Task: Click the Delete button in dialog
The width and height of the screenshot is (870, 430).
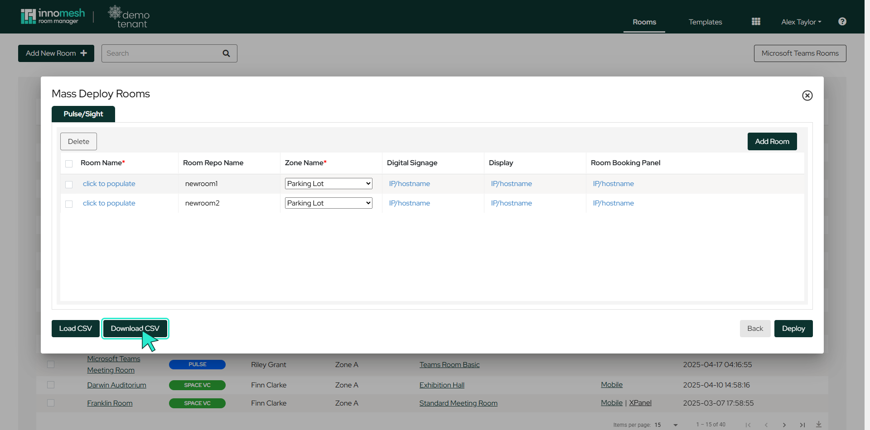Action: click(x=78, y=142)
